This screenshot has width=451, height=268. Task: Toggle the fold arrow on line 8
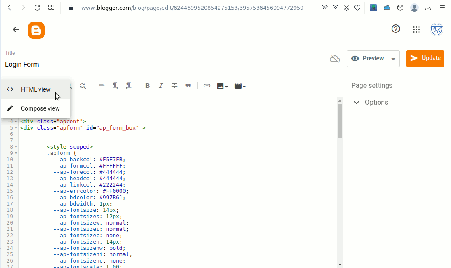(16, 147)
